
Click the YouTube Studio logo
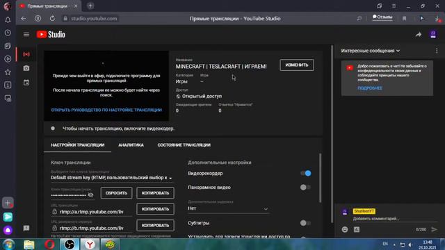51,35
